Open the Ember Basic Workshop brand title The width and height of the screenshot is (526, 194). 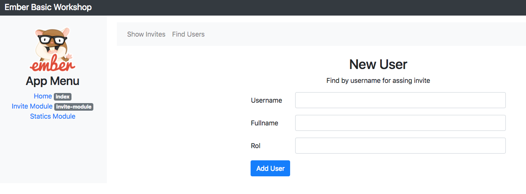[x=48, y=7]
